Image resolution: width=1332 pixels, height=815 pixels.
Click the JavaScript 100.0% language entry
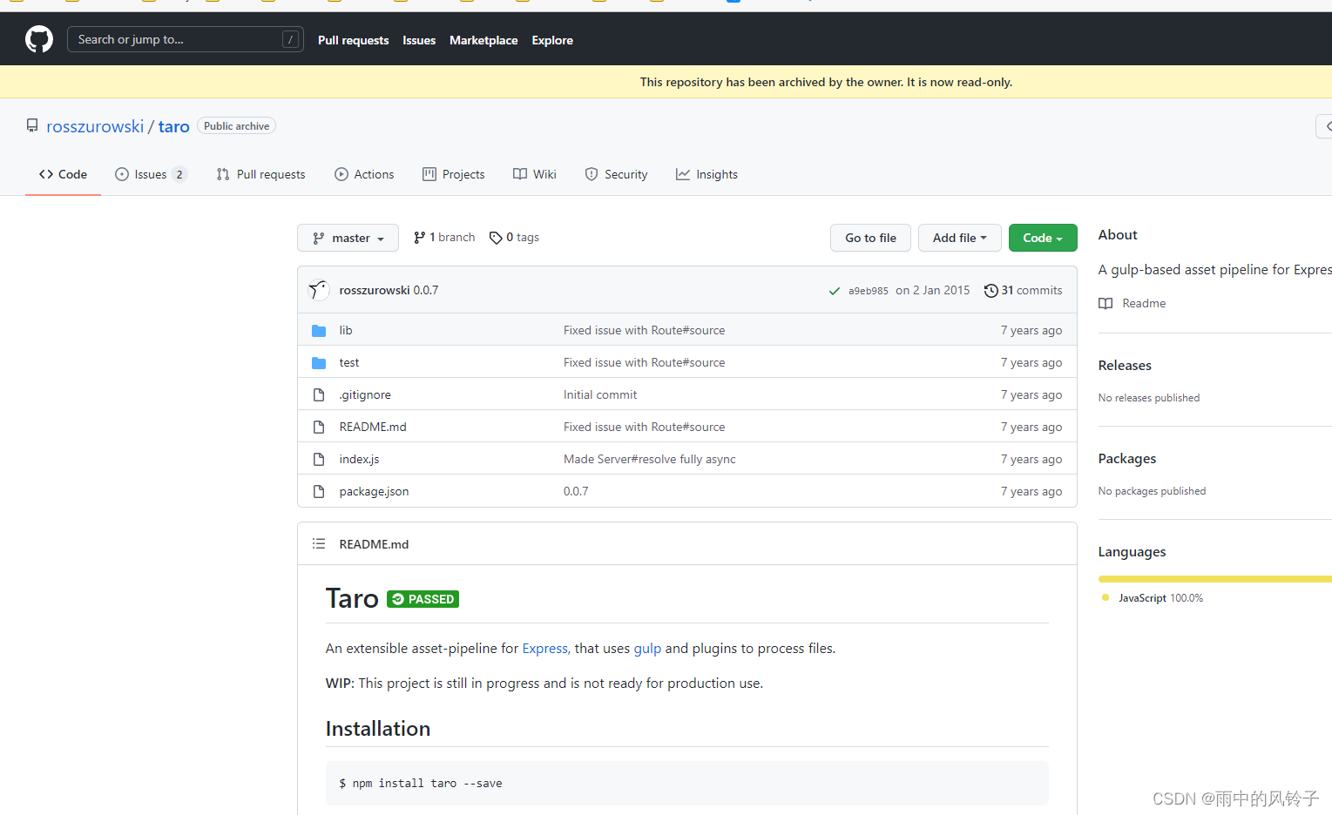(x=1152, y=598)
